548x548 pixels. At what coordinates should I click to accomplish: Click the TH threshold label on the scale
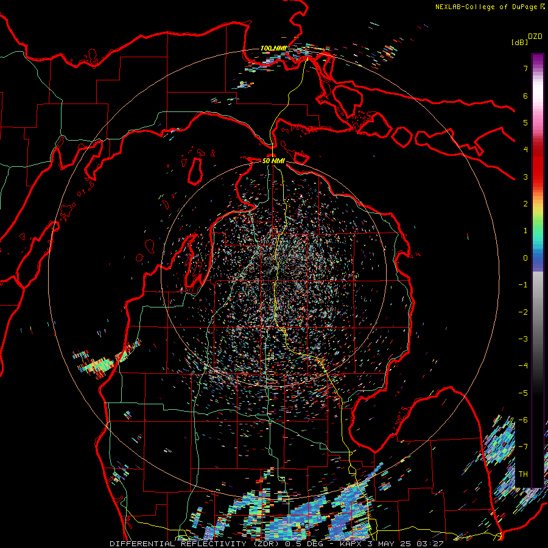click(x=523, y=474)
